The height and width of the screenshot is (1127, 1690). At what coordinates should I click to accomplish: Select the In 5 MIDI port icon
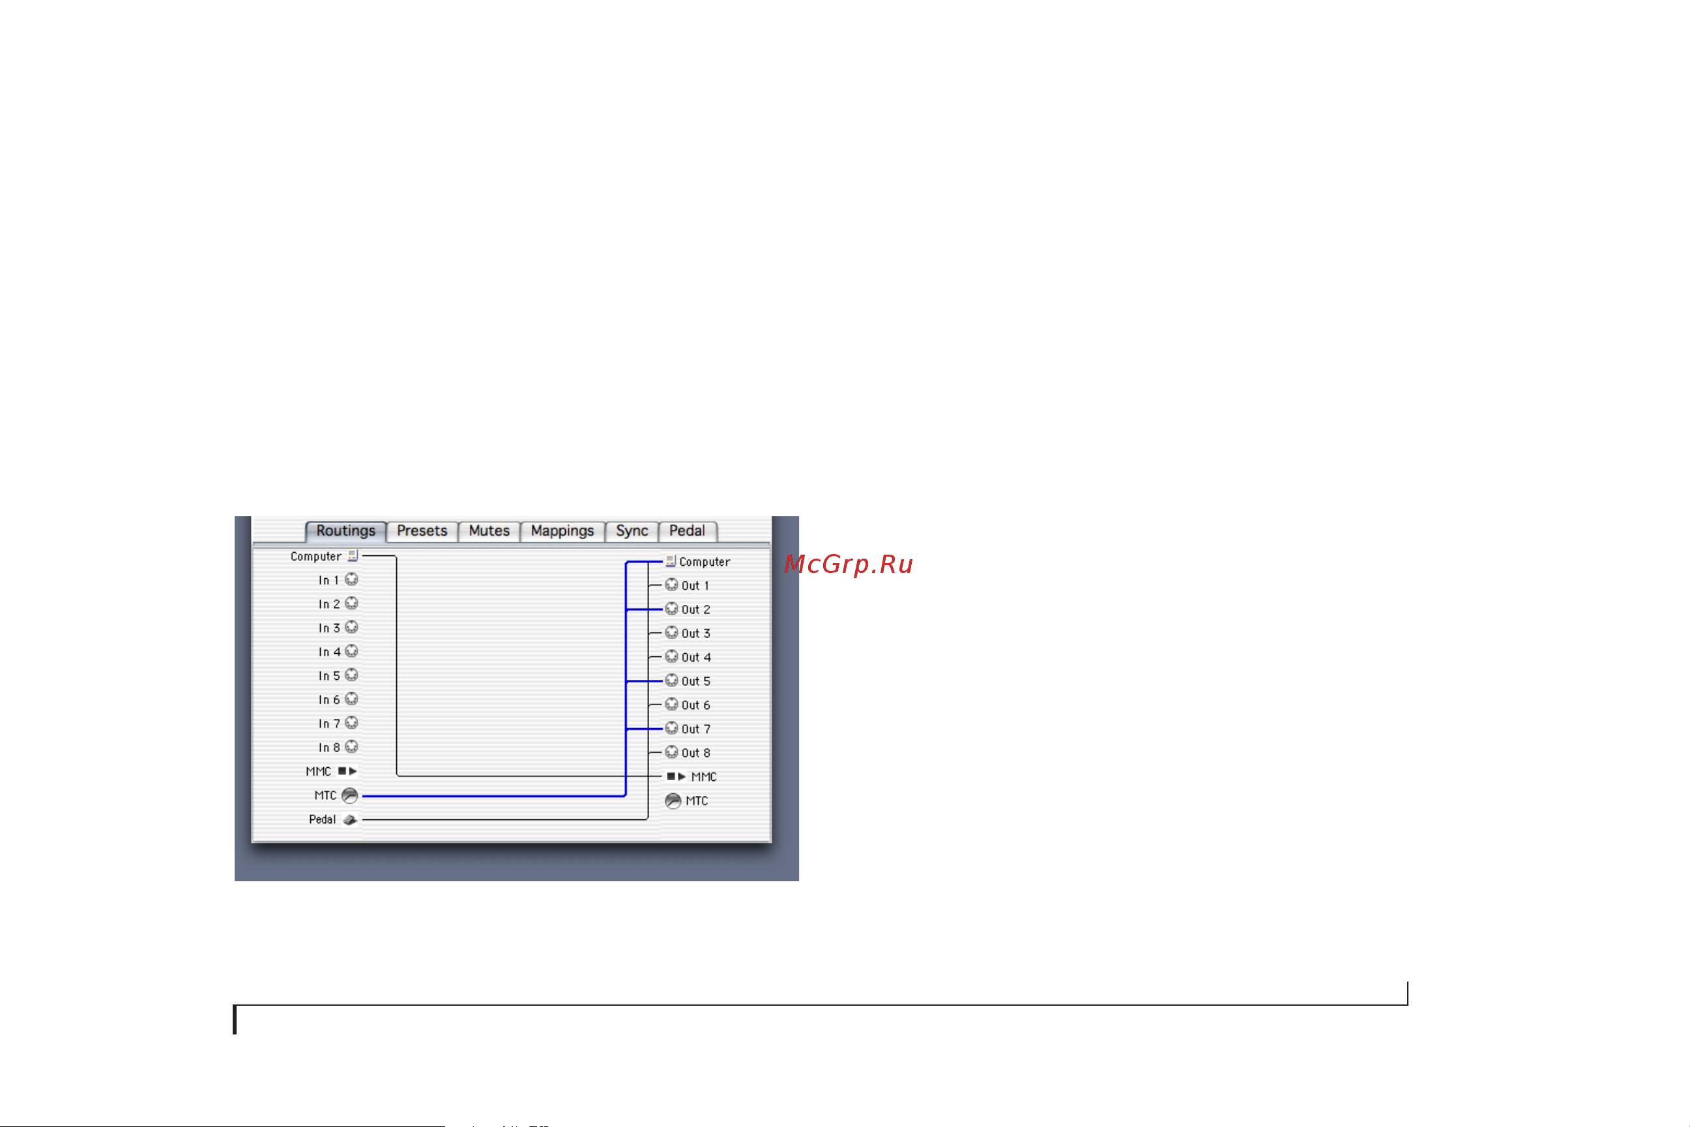click(351, 675)
